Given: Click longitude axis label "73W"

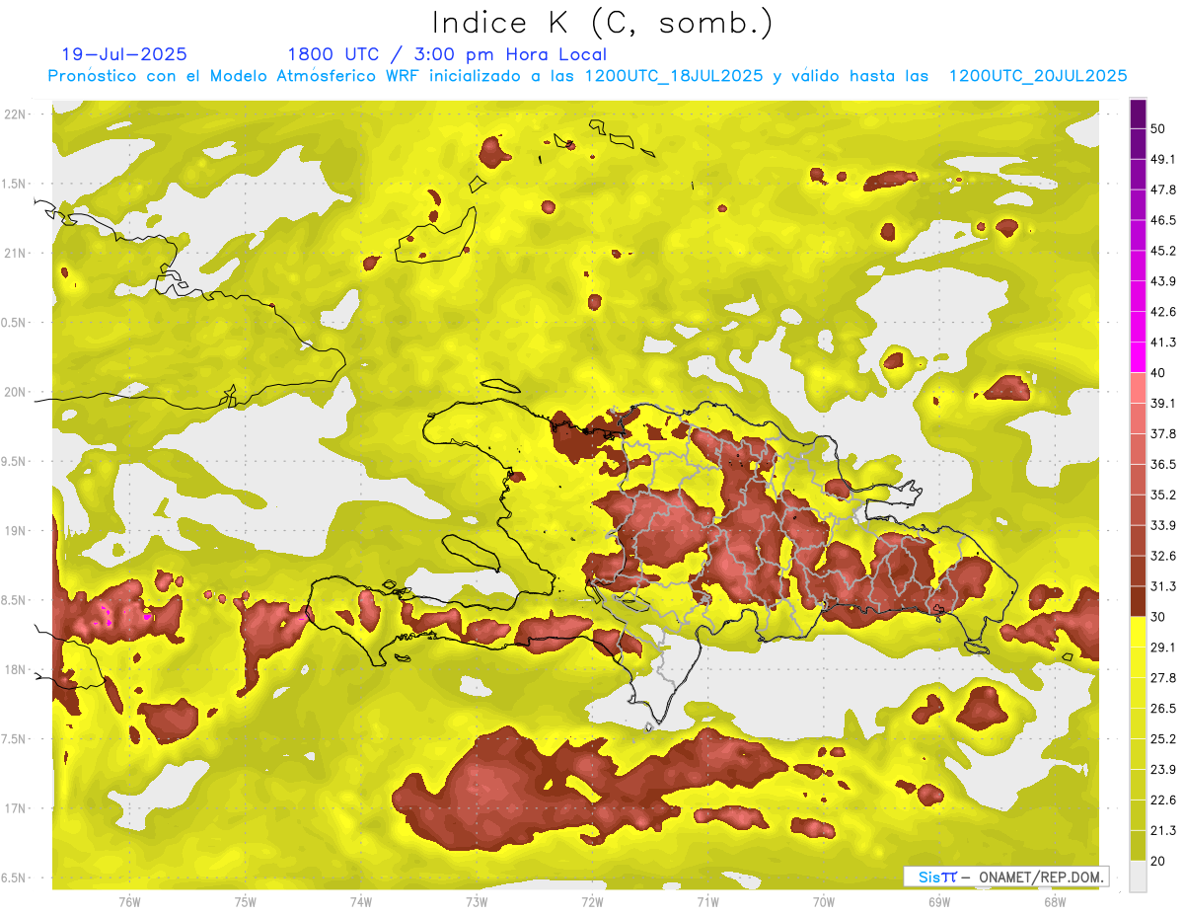Looking at the screenshot, I should (477, 902).
